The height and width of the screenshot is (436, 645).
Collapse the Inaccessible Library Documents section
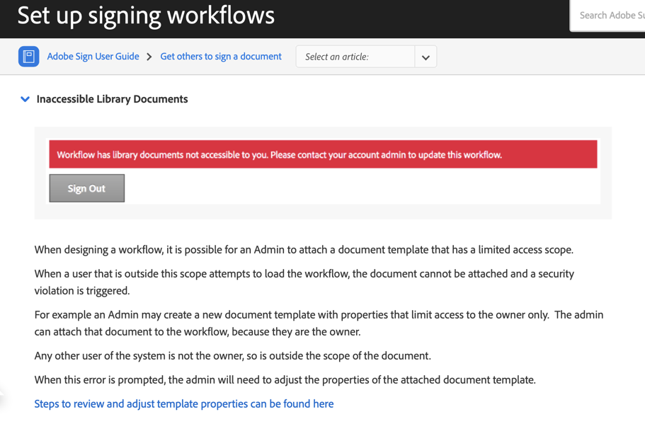(25, 99)
